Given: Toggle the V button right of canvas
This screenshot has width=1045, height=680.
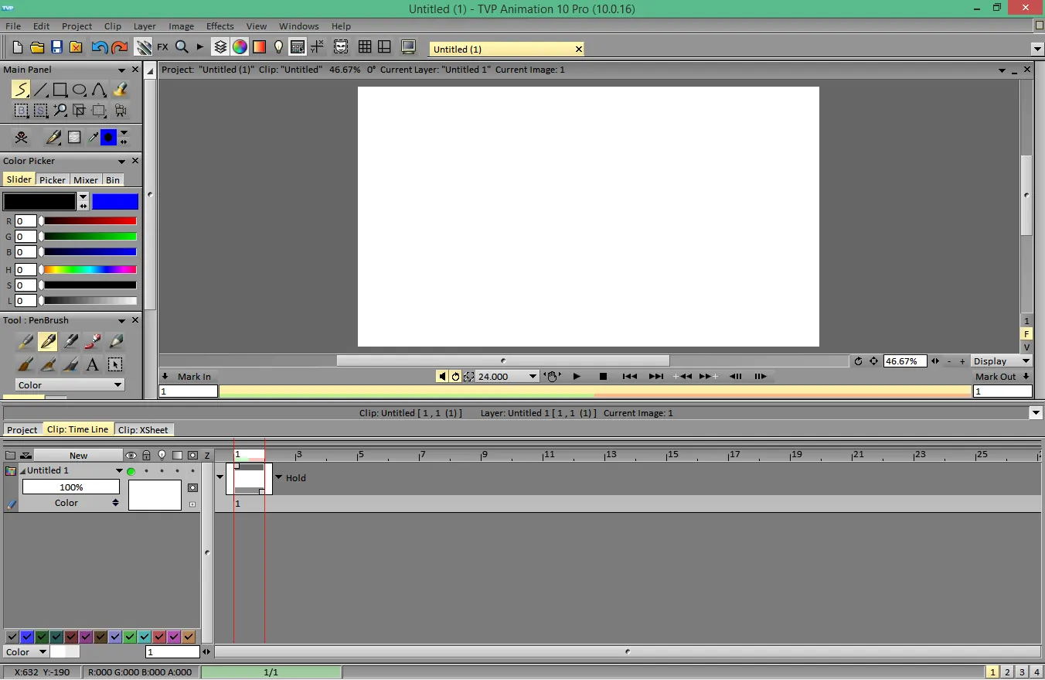Looking at the screenshot, I should (x=1026, y=347).
